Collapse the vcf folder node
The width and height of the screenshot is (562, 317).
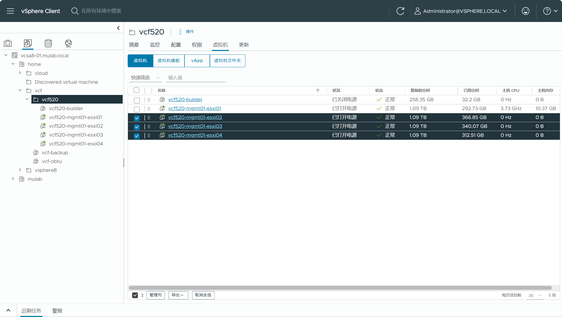pyautogui.click(x=20, y=90)
